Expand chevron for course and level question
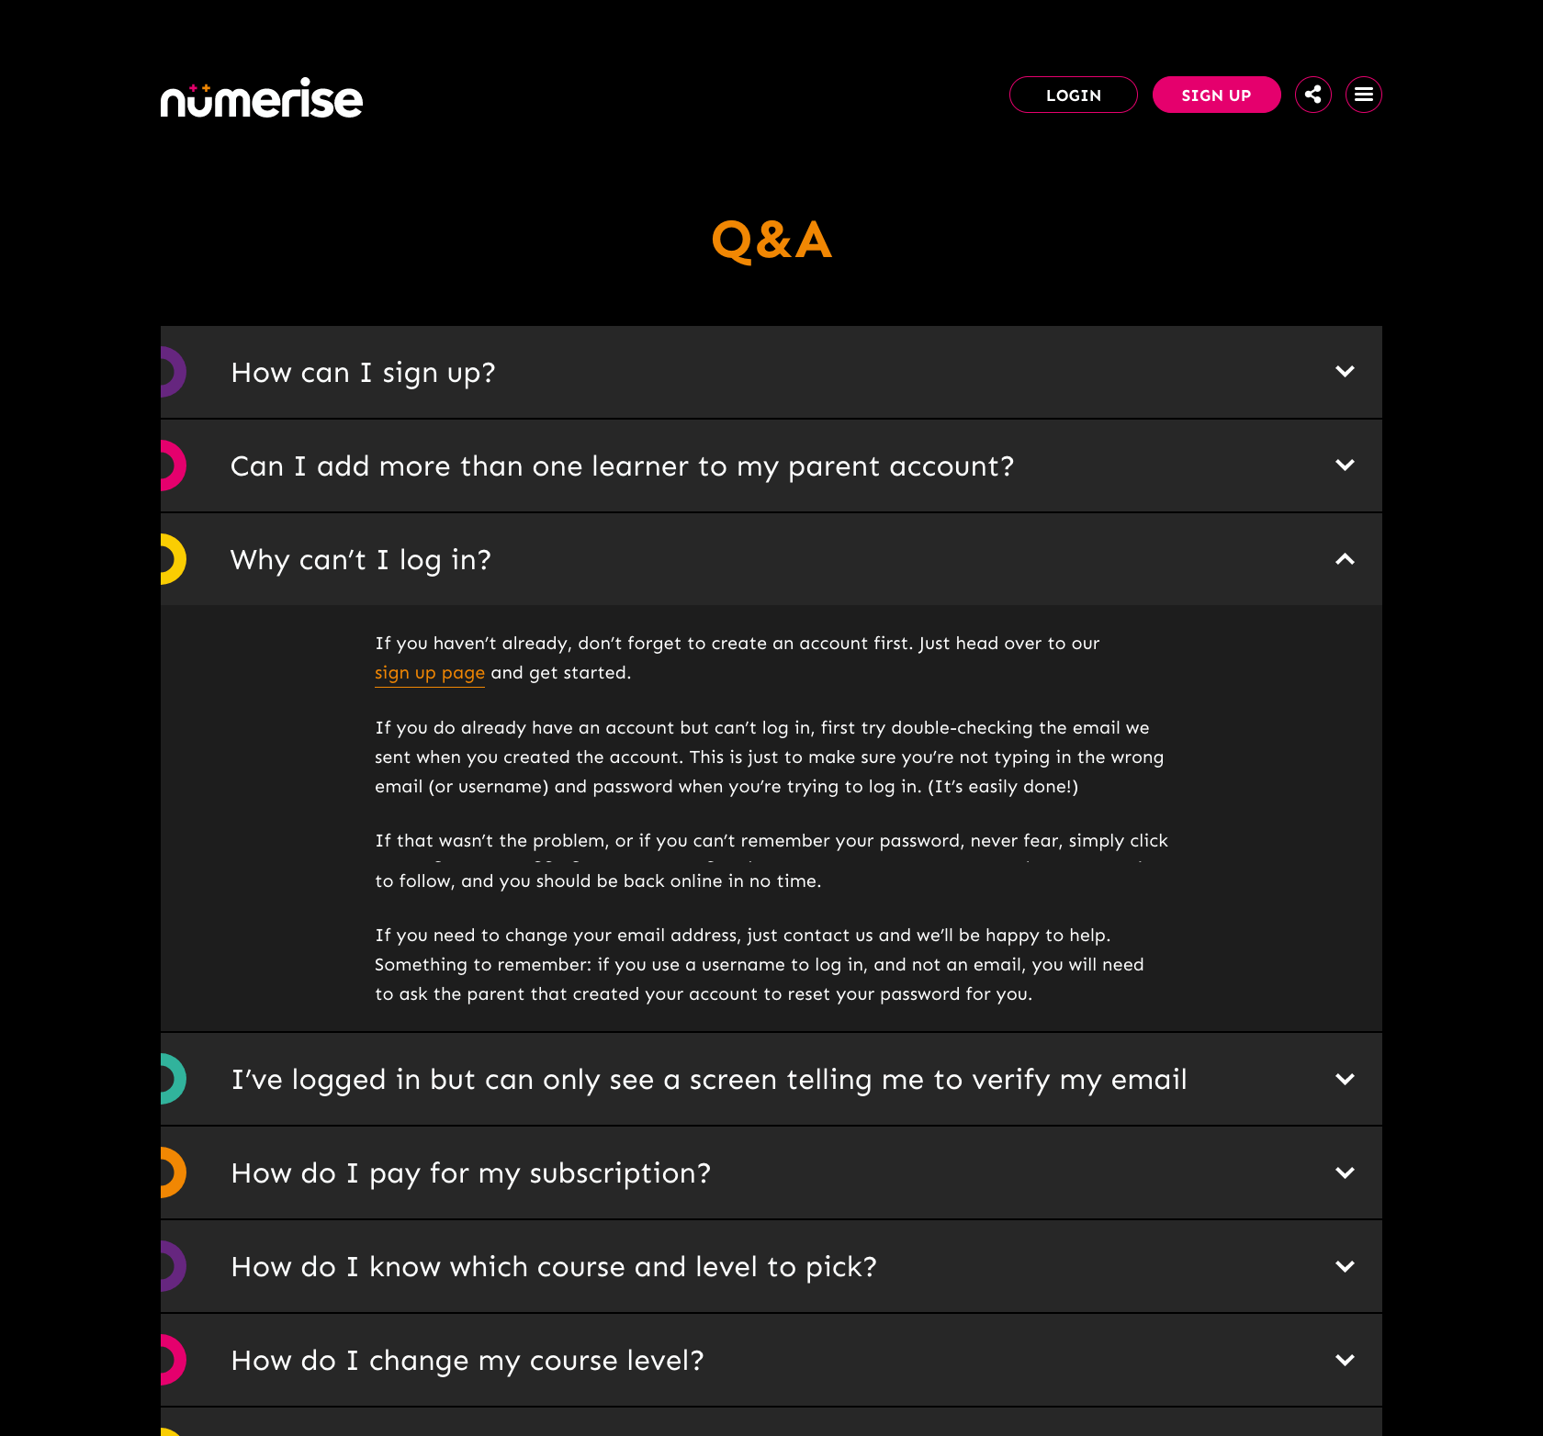1543x1436 pixels. (1345, 1266)
